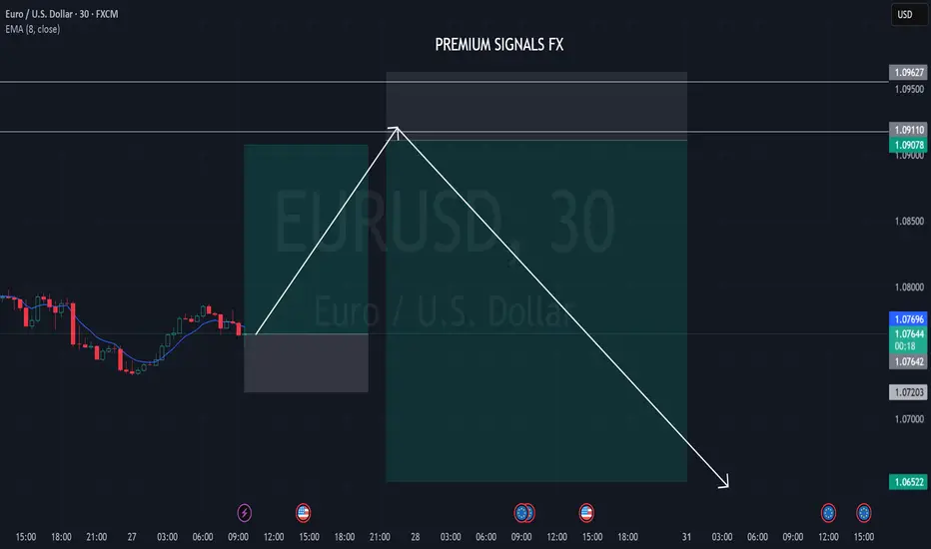Click the 1.09110 horizontal line label
931x549 pixels.
click(908, 130)
